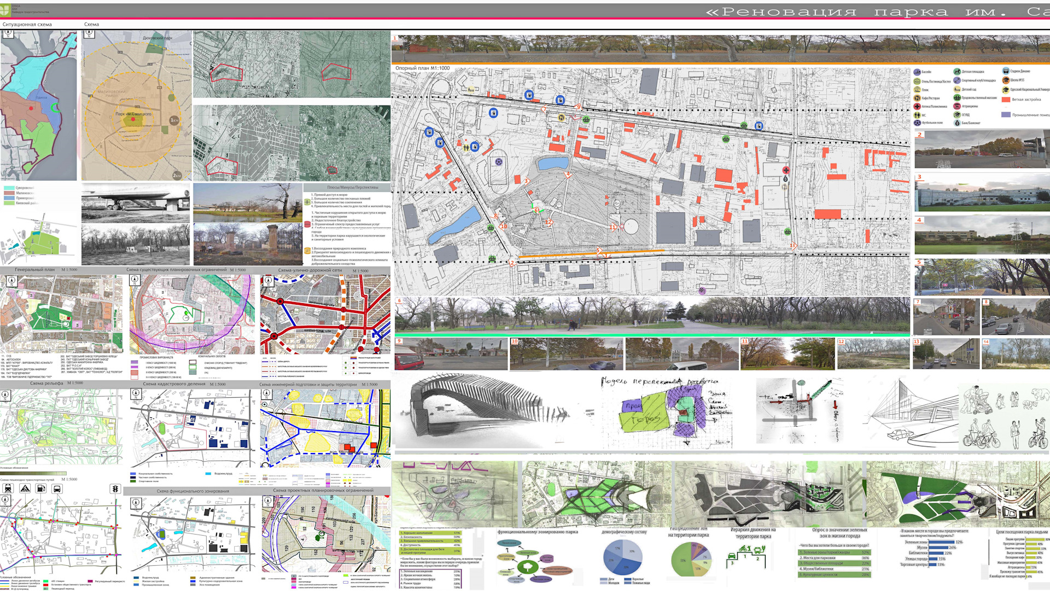The height and width of the screenshot is (592, 1050).
Task: Click the Отель/Гостиница/Хостел legend icon
Action: pyautogui.click(x=917, y=81)
